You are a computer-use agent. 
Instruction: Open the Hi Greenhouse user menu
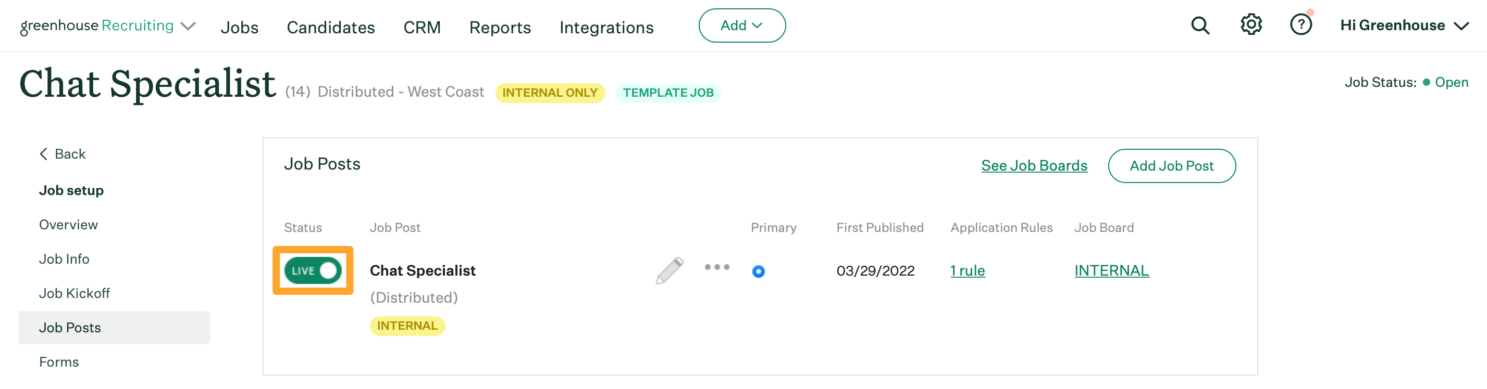coord(1404,25)
